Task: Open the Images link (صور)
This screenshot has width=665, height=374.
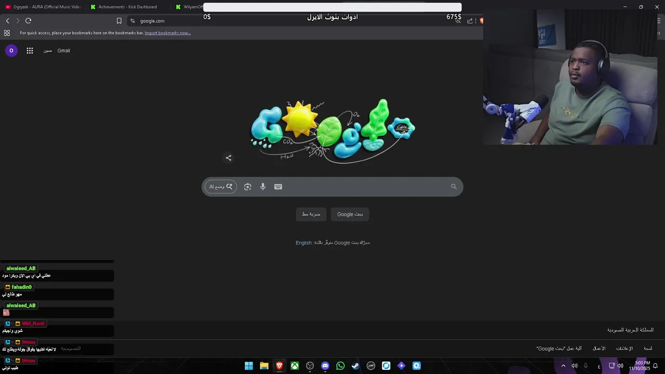Action: coord(47,50)
